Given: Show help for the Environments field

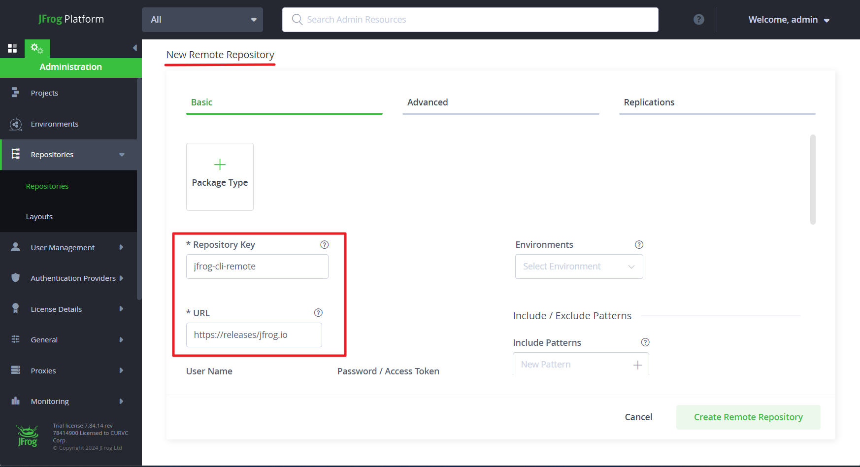Looking at the screenshot, I should click(639, 245).
